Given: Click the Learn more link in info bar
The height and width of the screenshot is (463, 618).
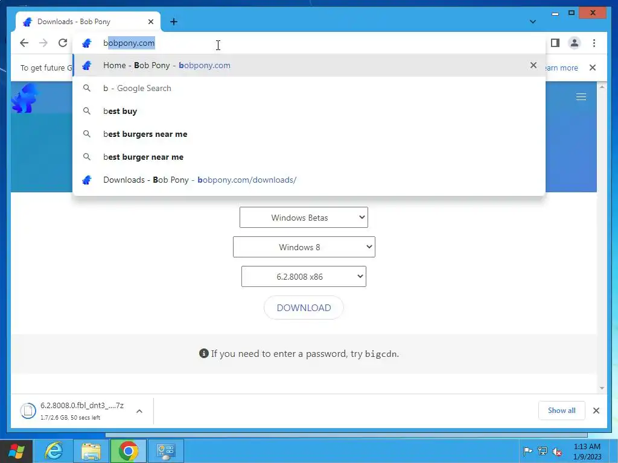Looking at the screenshot, I should point(562,68).
